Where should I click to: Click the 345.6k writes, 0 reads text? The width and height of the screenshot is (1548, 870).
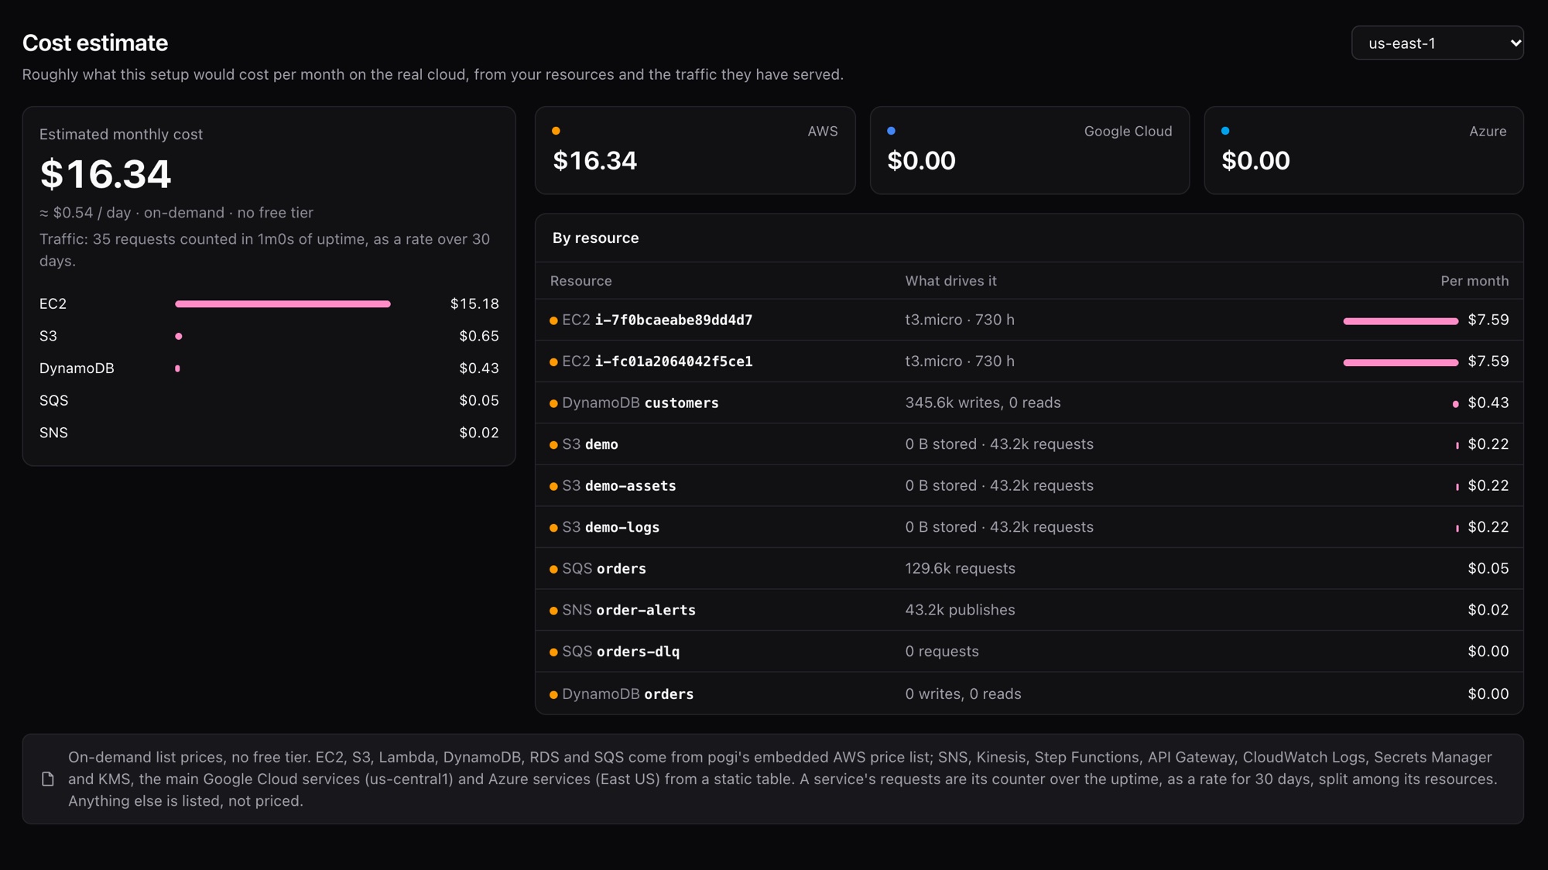[982, 402]
